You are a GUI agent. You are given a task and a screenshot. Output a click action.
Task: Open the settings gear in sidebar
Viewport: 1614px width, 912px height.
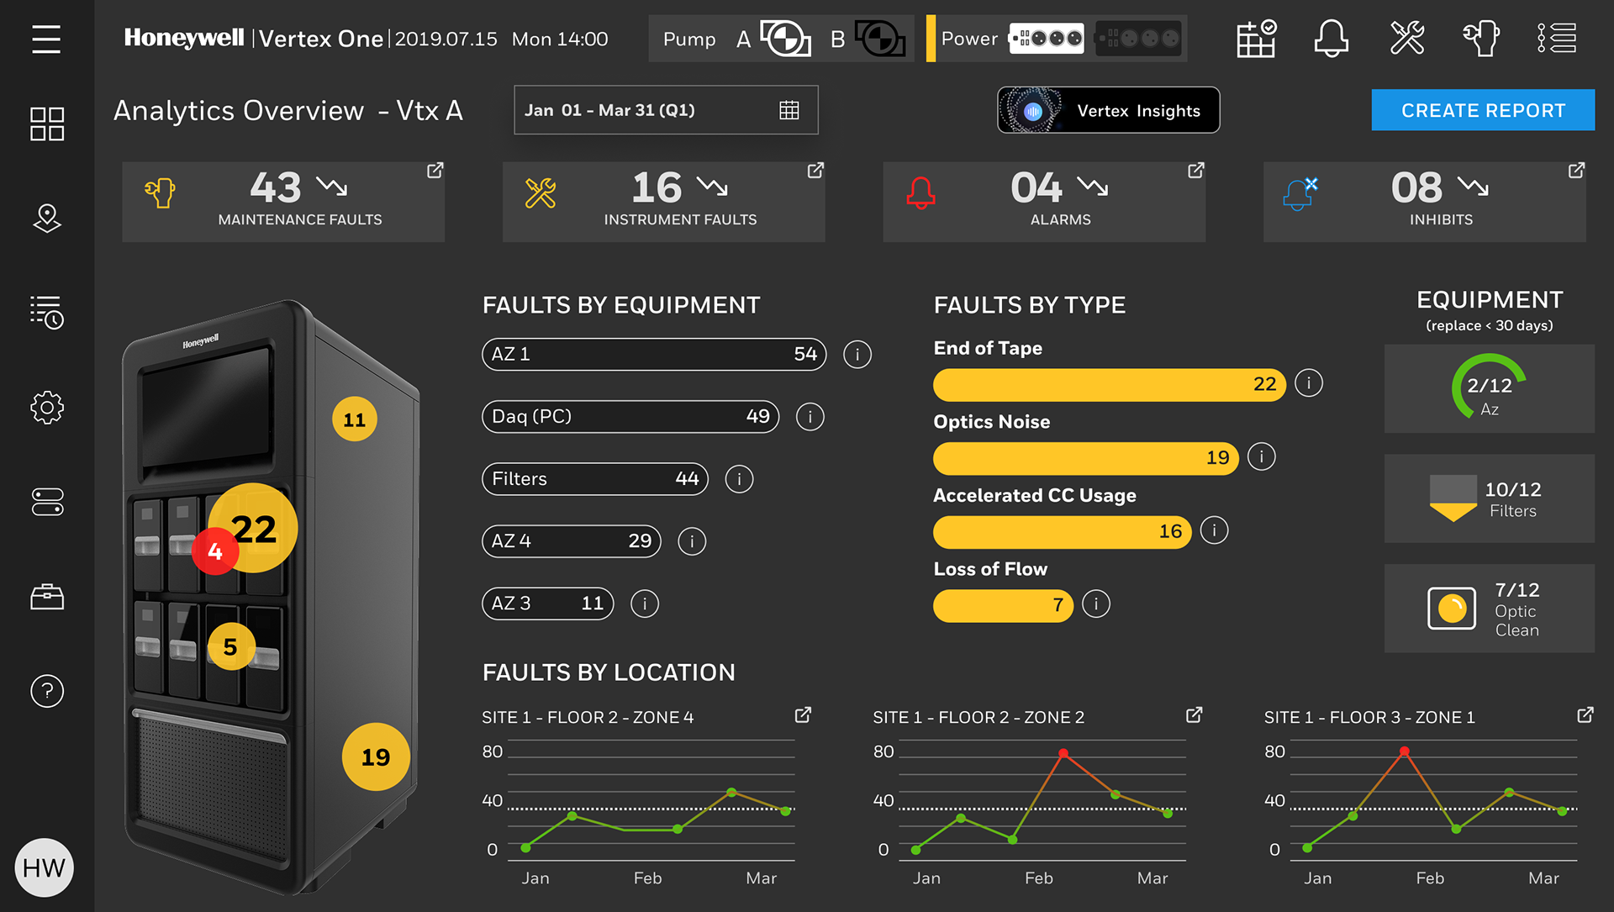click(47, 408)
